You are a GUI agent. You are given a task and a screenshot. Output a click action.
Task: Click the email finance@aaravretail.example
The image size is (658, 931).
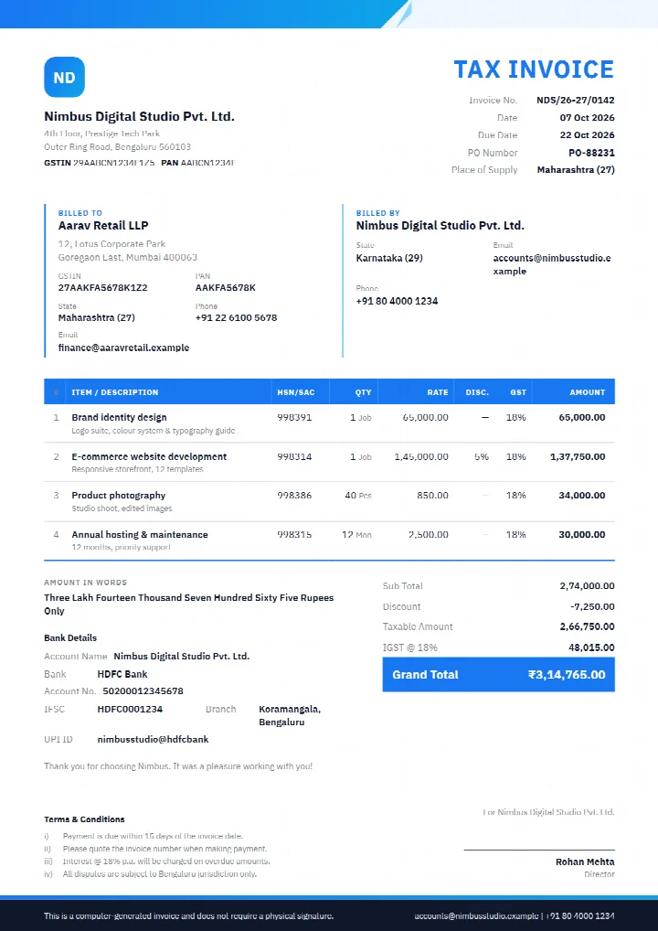click(x=123, y=348)
